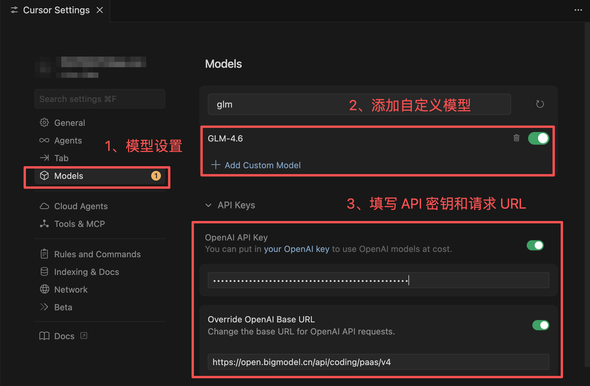The height and width of the screenshot is (386, 590).
Task: Open the Cloud Agents settings
Action: [81, 206]
